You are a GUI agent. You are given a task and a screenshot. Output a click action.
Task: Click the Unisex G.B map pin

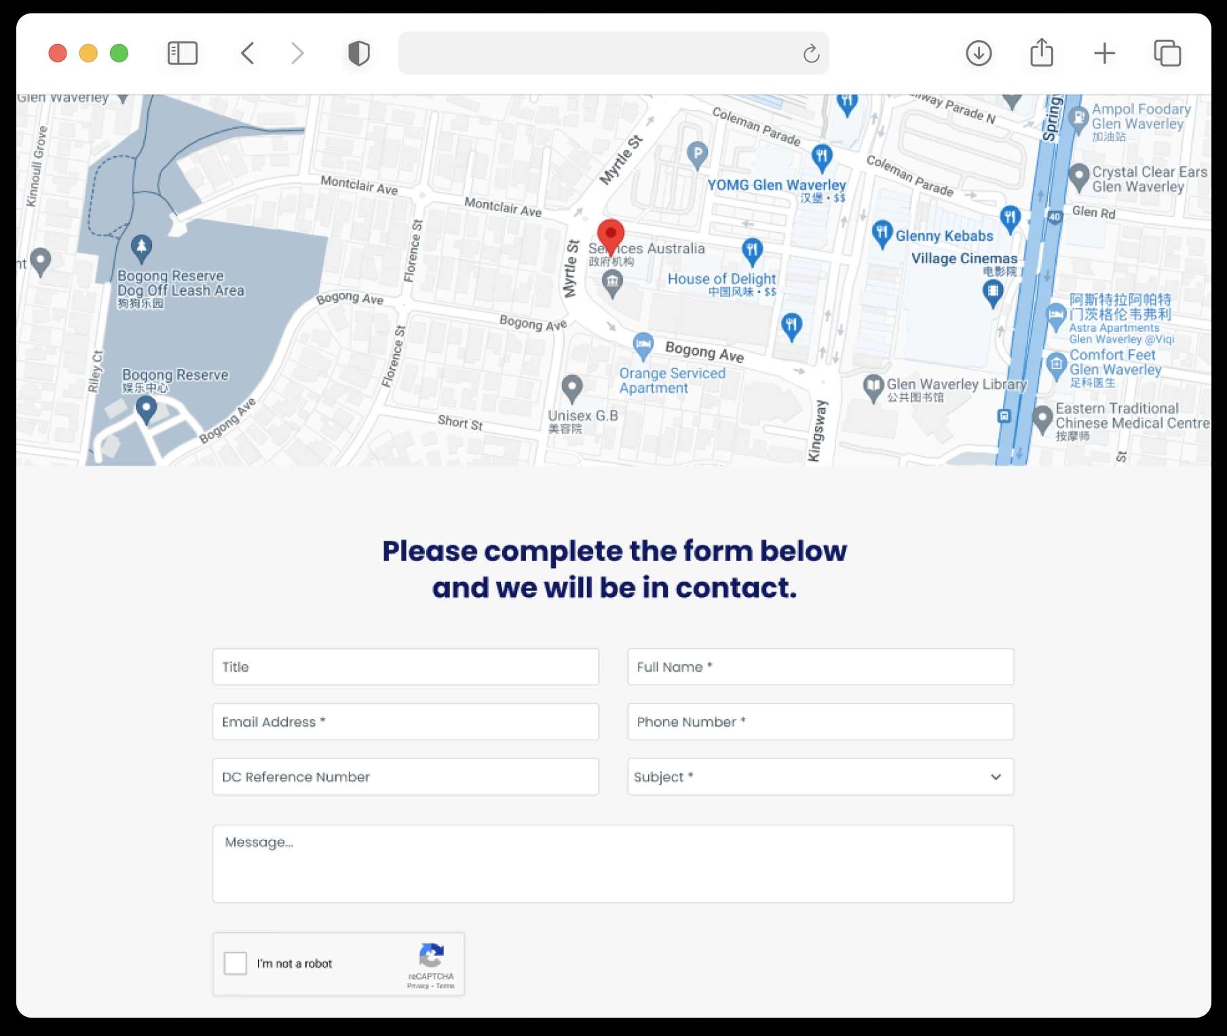572,389
